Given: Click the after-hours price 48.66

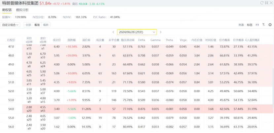Looking at the screenshot, I should pos(82,4).
